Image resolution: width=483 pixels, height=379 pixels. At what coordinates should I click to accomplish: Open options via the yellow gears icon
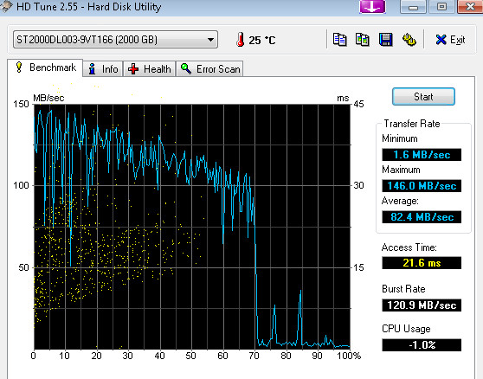[409, 40]
